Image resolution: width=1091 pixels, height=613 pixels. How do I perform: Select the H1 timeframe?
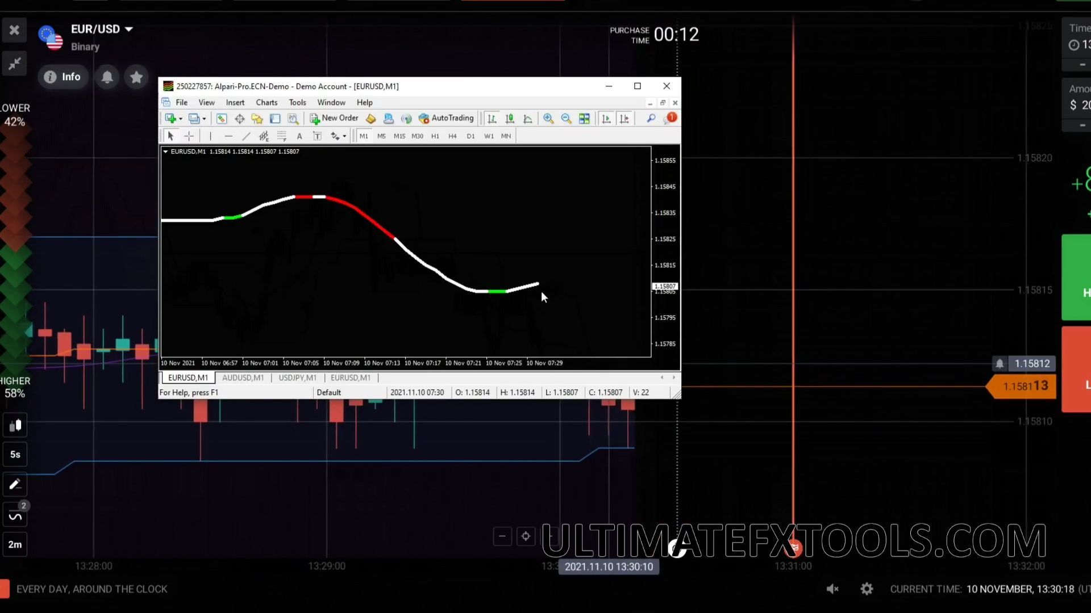(435, 136)
